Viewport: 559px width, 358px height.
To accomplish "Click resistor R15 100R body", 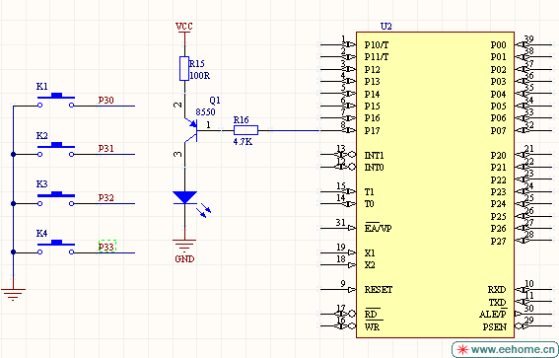I will (184, 68).
